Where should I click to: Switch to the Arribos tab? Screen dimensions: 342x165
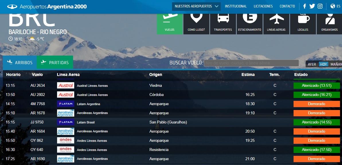[20, 62]
